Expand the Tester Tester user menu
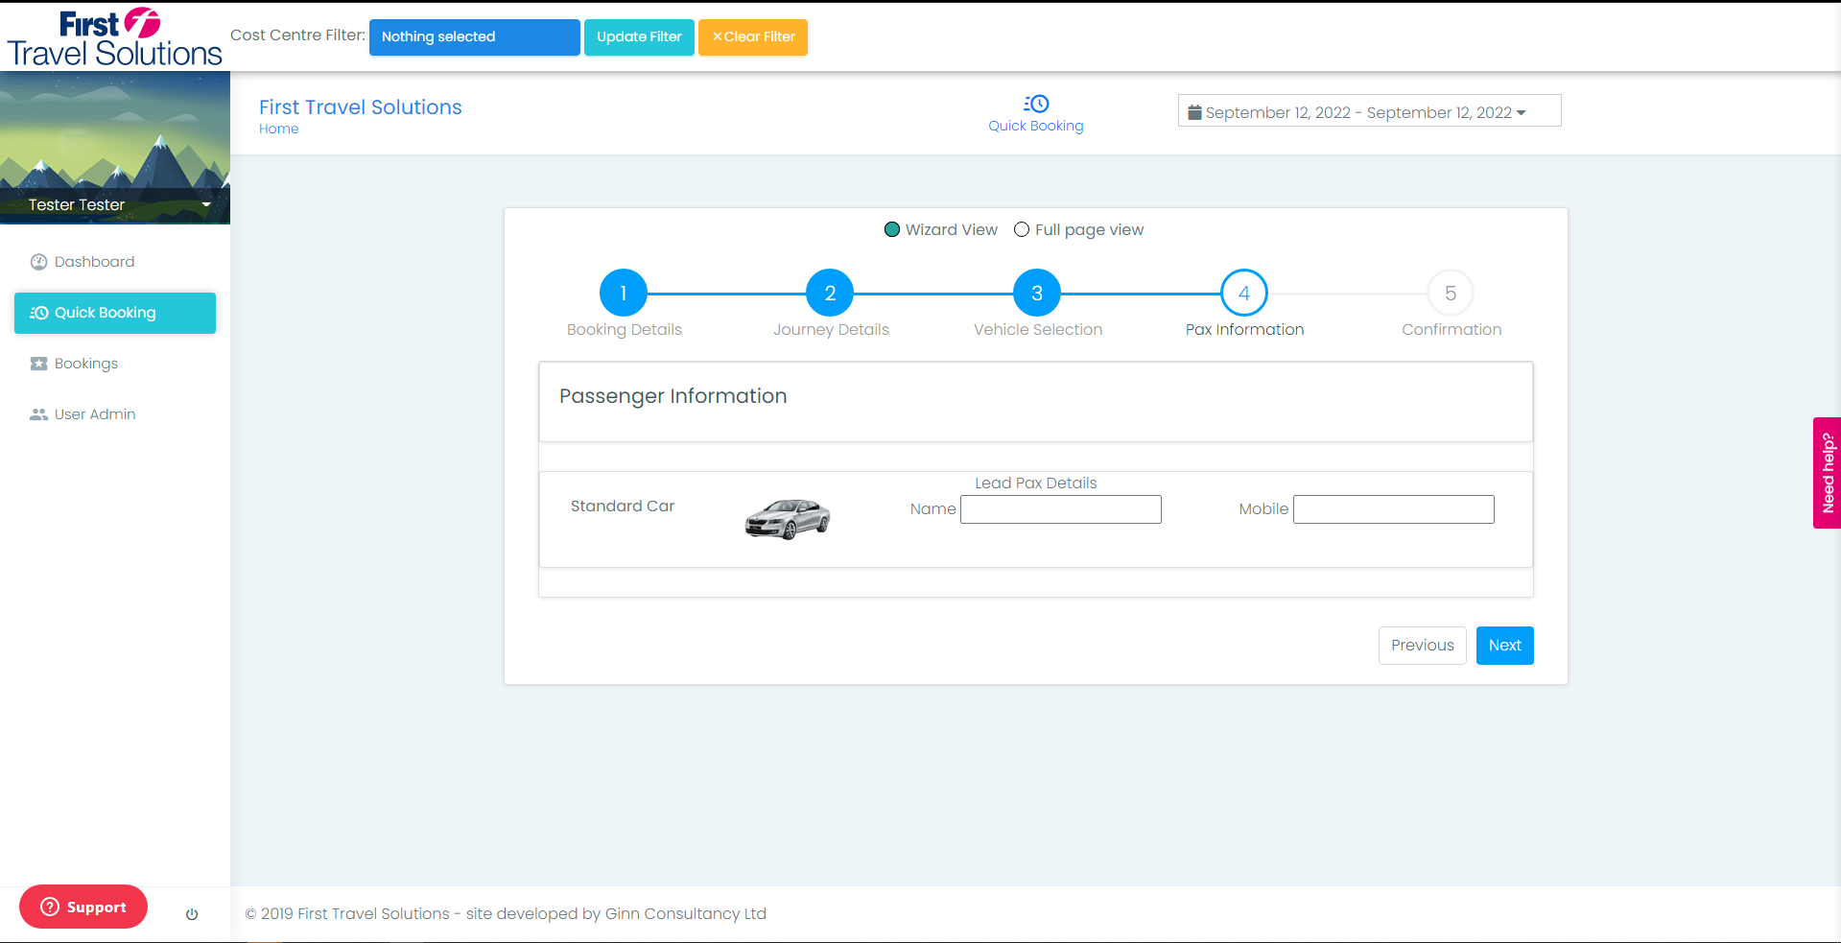The height and width of the screenshot is (943, 1841). pyautogui.click(x=115, y=204)
